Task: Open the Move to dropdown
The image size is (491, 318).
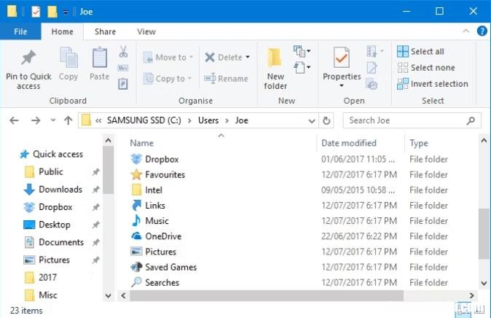Action: point(168,58)
